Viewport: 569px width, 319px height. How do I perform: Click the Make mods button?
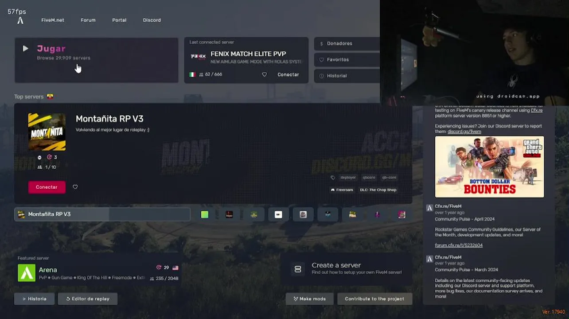pyautogui.click(x=309, y=299)
